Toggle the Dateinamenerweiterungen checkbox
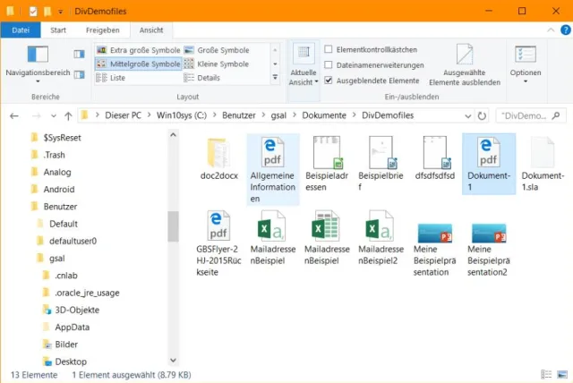This screenshot has width=573, height=383. pos(329,65)
